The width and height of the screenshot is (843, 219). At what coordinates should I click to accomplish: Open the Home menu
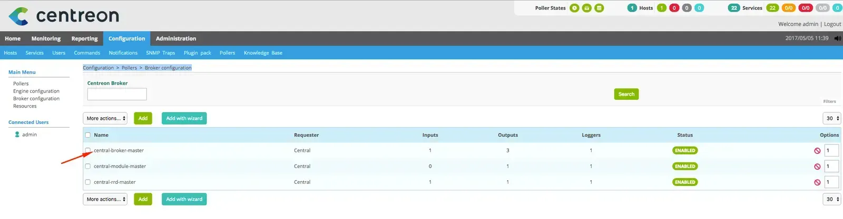click(x=13, y=38)
